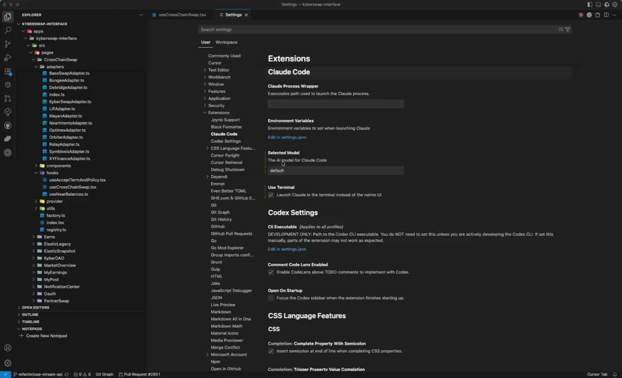Click Create New Notepad

pyautogui.click(x=46, y=336)
